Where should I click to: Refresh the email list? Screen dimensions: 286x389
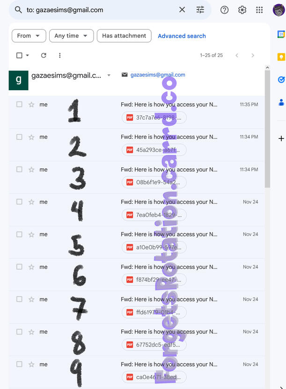click(x=44, y=55)
